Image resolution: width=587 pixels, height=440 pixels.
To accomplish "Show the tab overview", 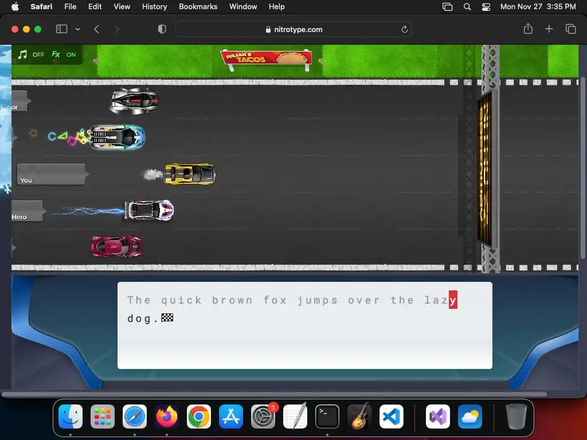I will click(570, 29).
